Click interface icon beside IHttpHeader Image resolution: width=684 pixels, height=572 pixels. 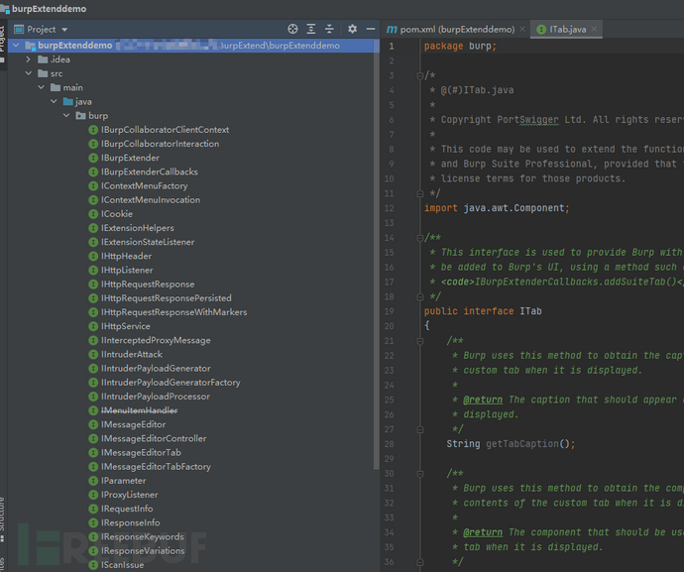pyautogui.click(x=93, y=256)
